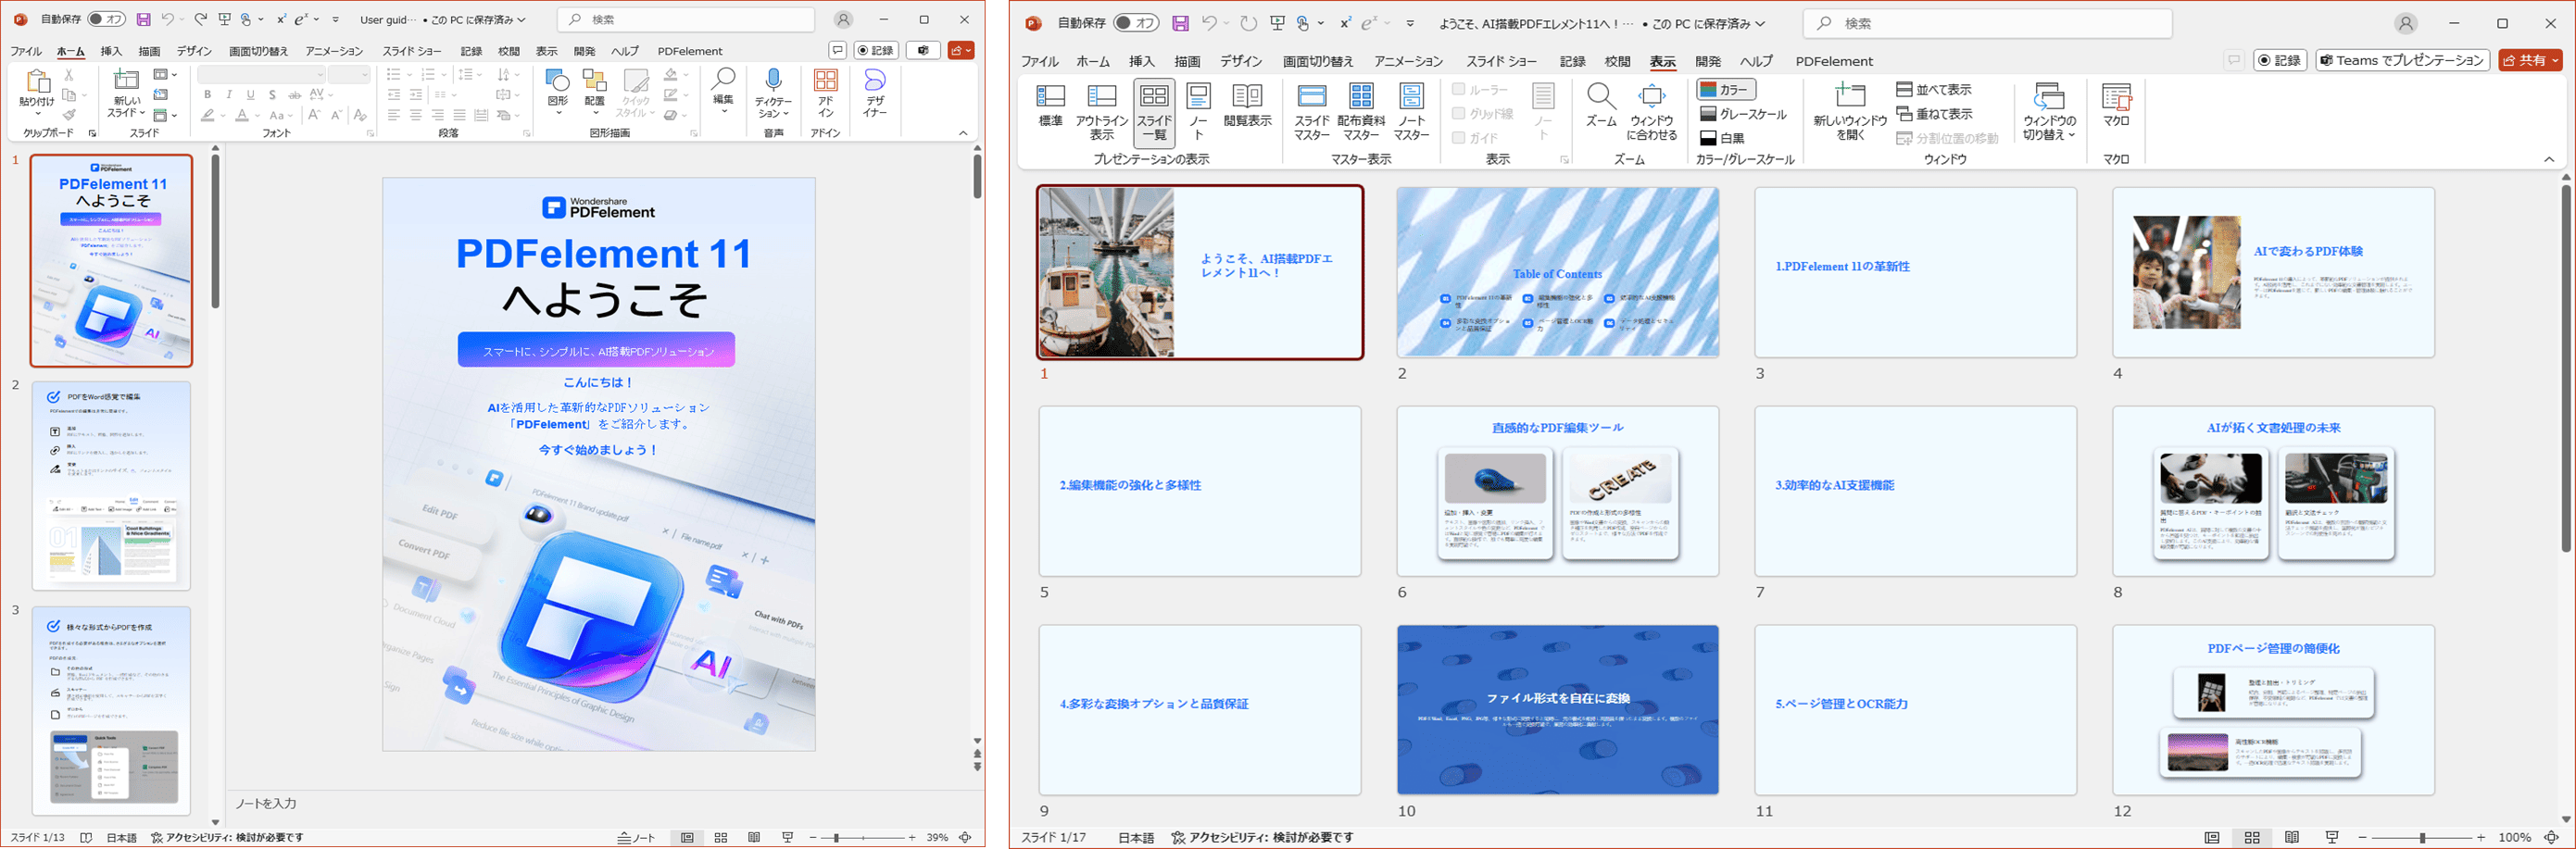The image size is (2576, 849).
Task: Click Present in Teams button
Action: coord(2401,60)
